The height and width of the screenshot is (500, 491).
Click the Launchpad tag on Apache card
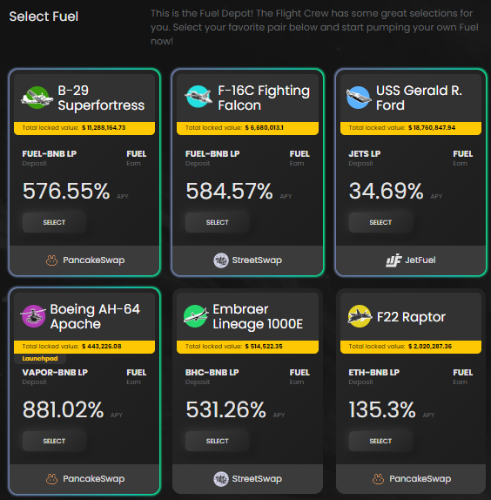pos(40,358)
